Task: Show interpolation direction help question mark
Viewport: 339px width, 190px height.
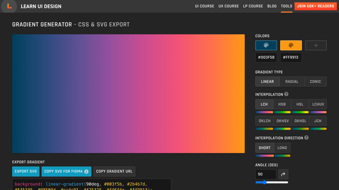Action: coord(307,138)
